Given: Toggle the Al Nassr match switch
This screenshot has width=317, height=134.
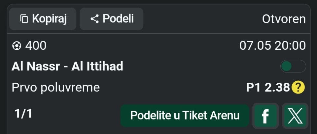Looking at the screenshot, I should 293,66.
